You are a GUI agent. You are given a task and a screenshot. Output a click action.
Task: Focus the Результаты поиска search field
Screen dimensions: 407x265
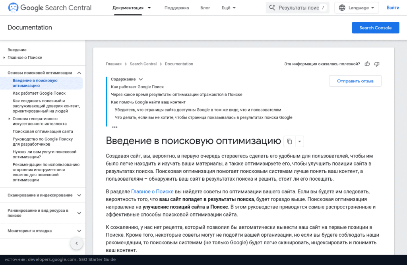[x=297, y=8]
